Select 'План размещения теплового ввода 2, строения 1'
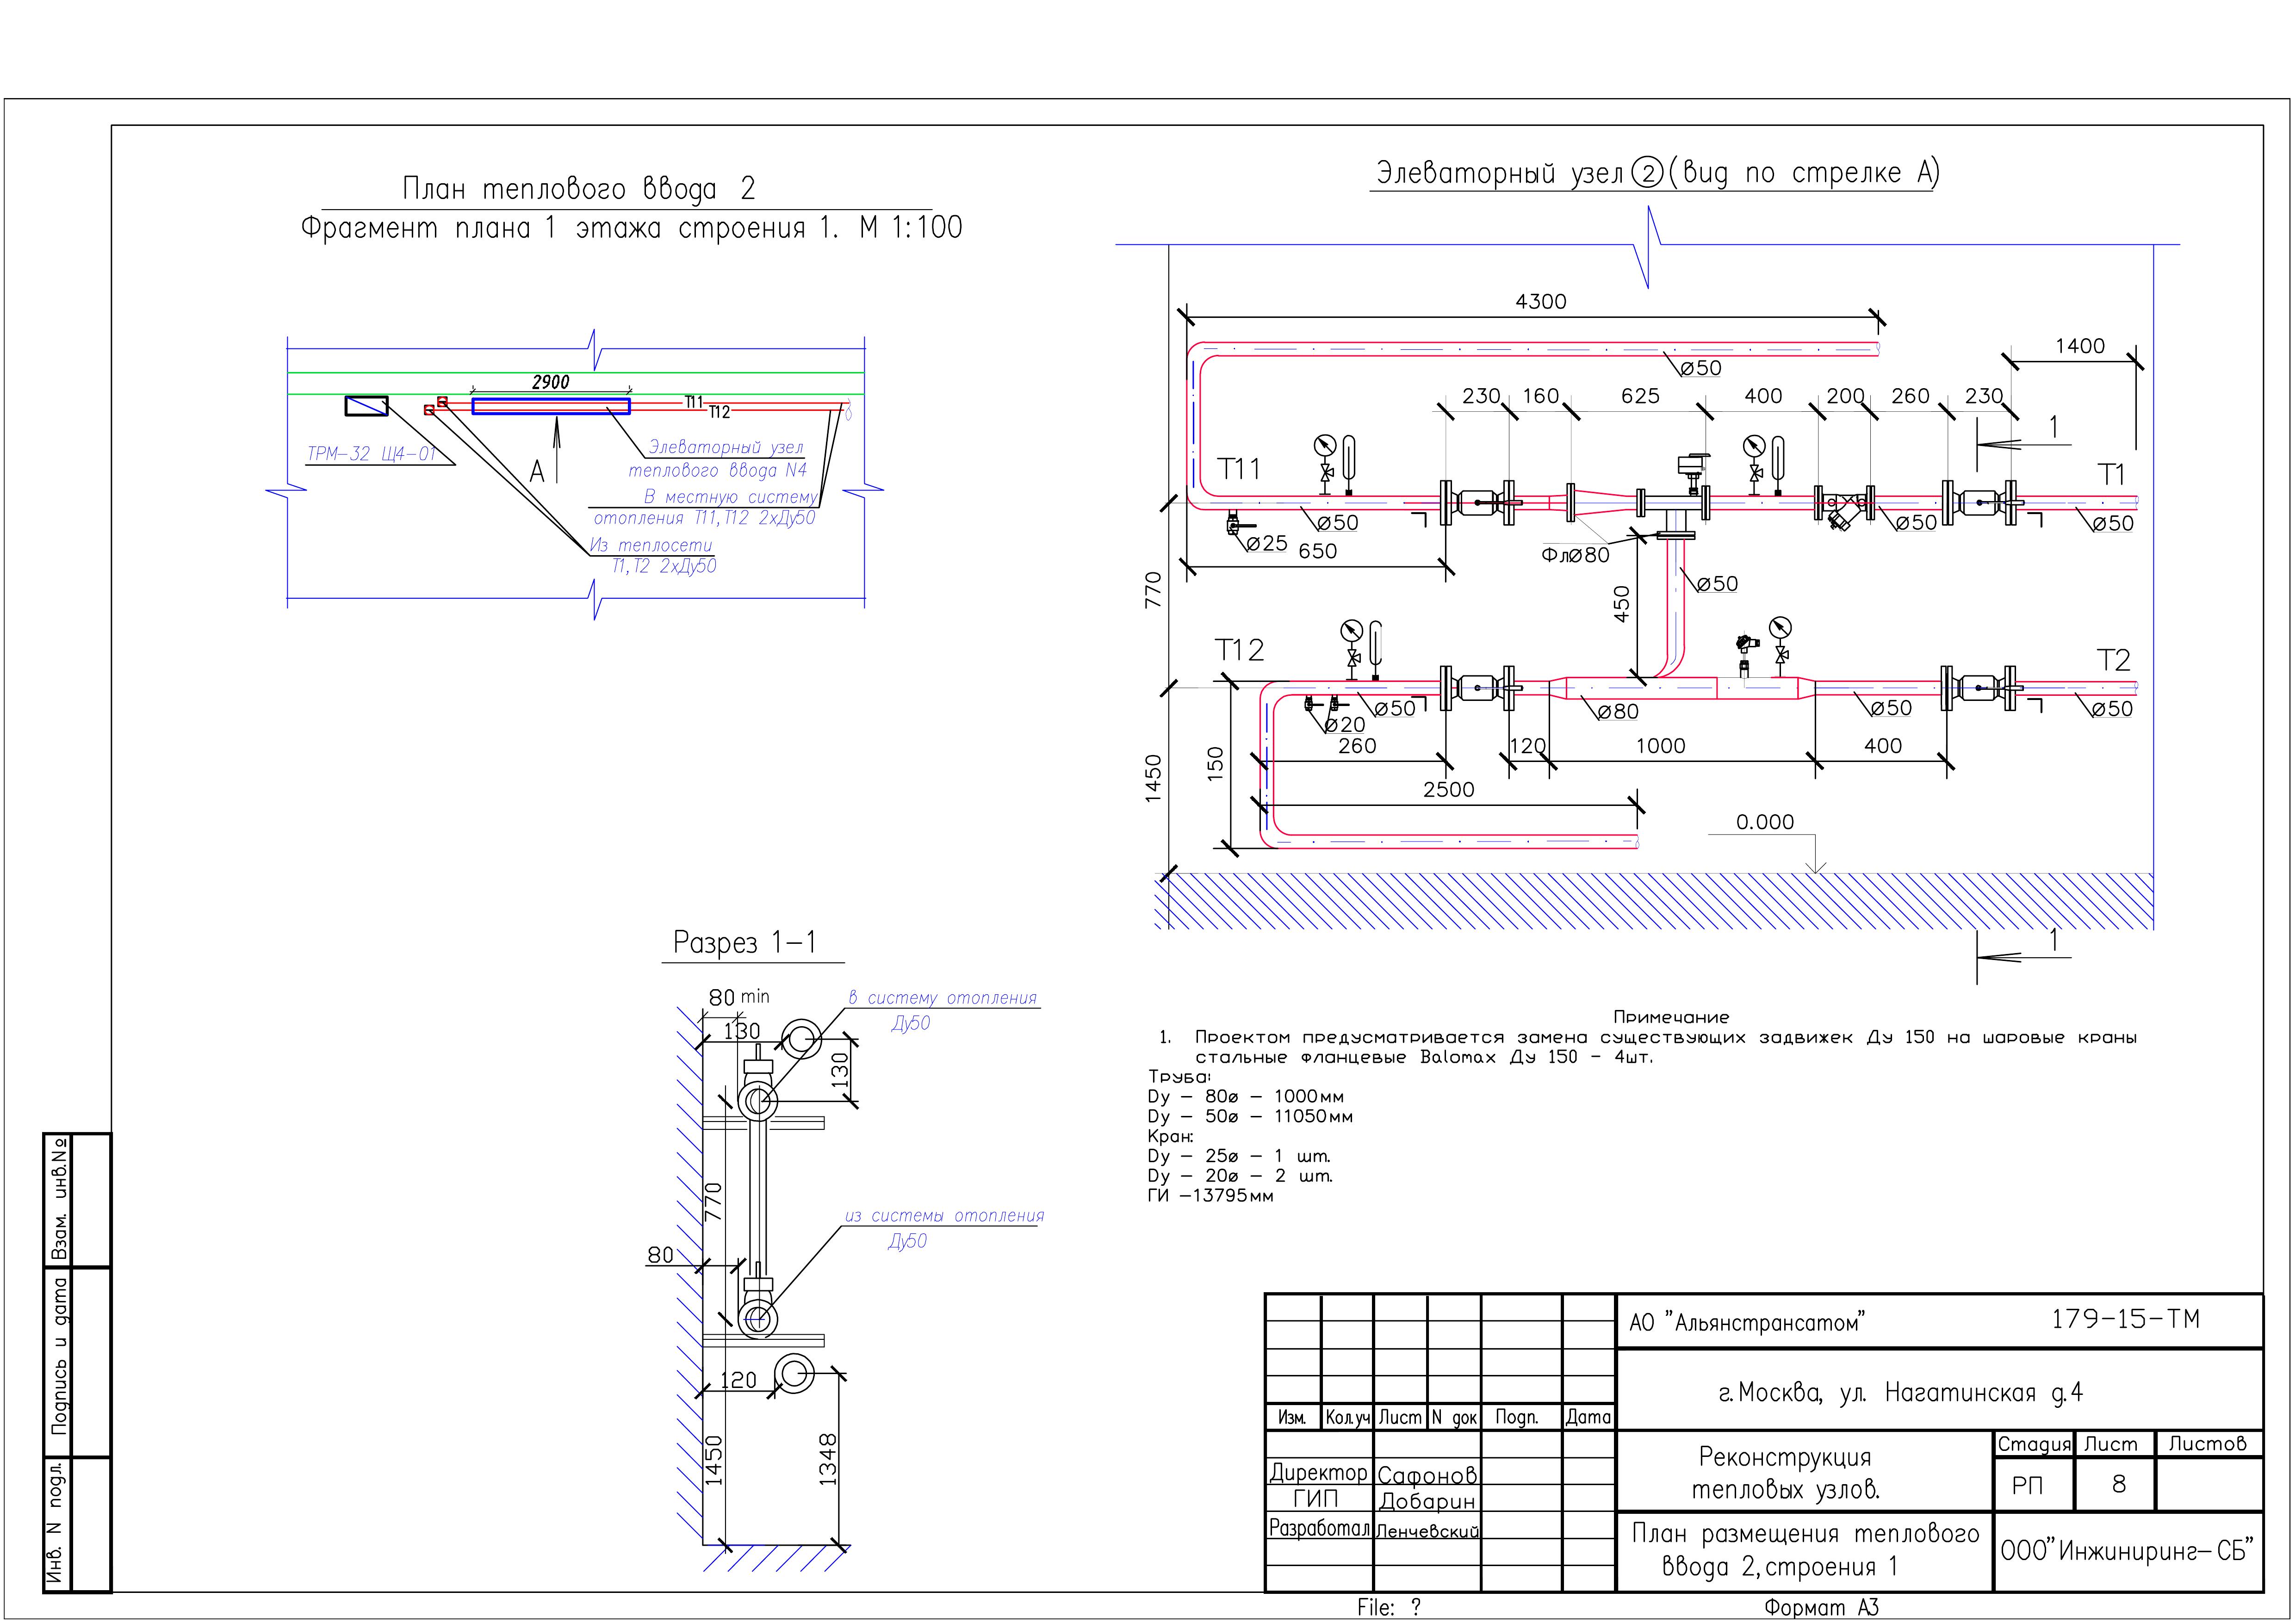 1806,1550
